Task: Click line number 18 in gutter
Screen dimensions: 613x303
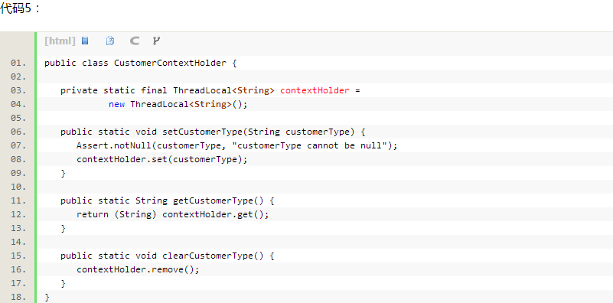Action: click(x=18, y=297)
